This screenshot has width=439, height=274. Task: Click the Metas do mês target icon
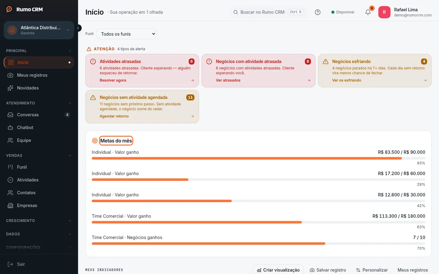pos(95,141)
